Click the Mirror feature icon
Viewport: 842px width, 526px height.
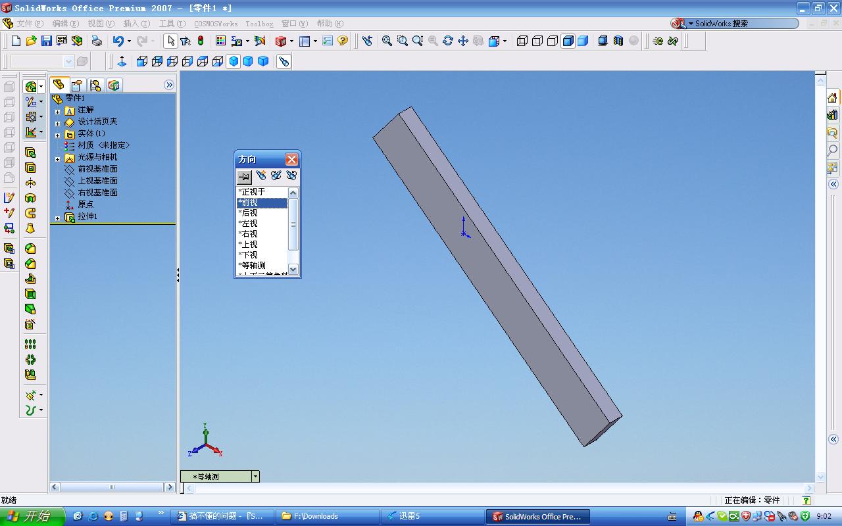(30, 374)
